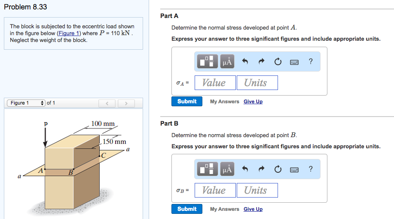
Task: Give Up on Part B
Action: click(253, 209)
